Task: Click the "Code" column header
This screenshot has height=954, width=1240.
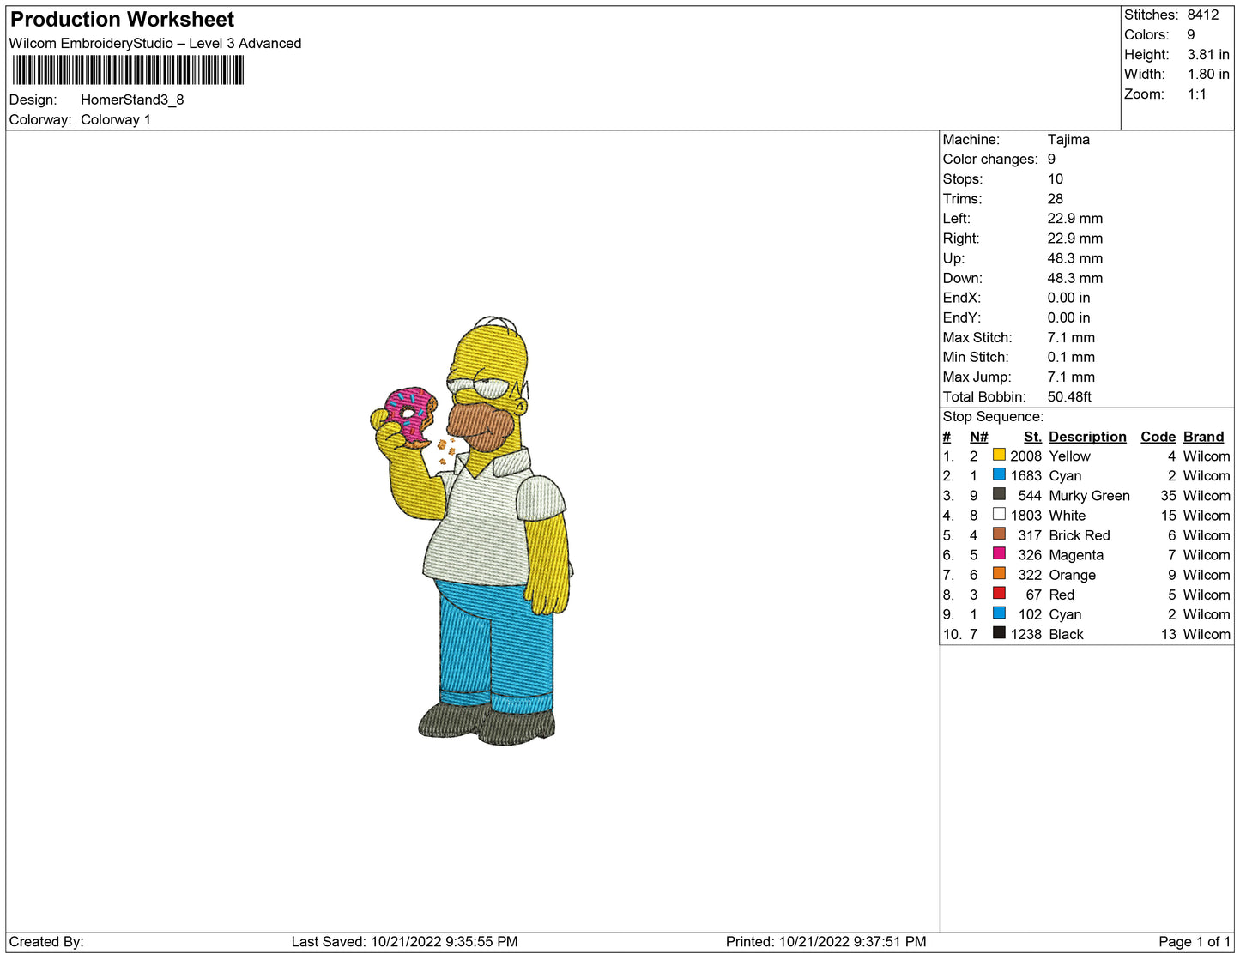Action: (x=1158, y=437)
